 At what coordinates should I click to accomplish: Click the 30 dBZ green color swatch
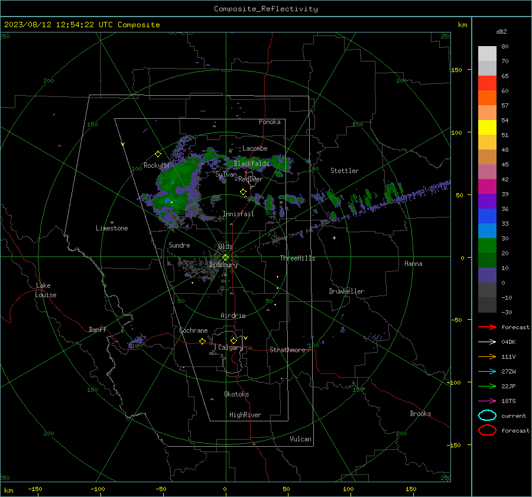click(x=487, y=245)
